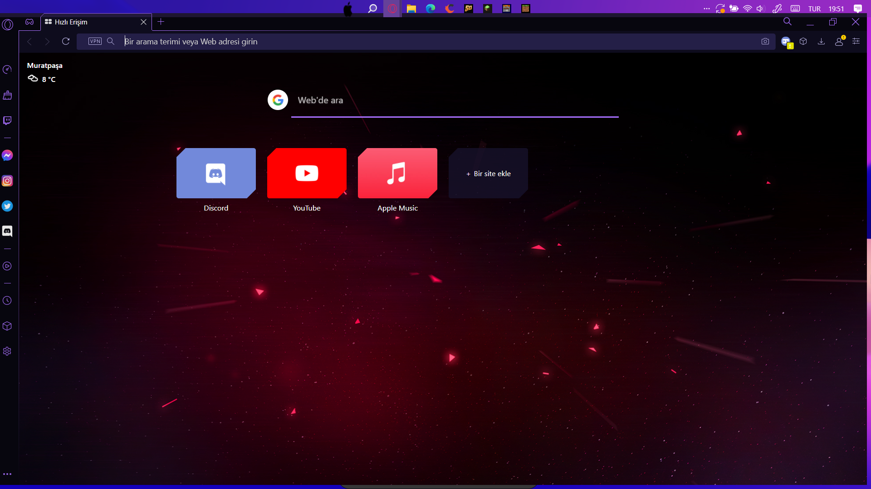This screenshot has height=489, width=871.
Task: Open GX Corner controller icon
Action: tap(29, 22)
